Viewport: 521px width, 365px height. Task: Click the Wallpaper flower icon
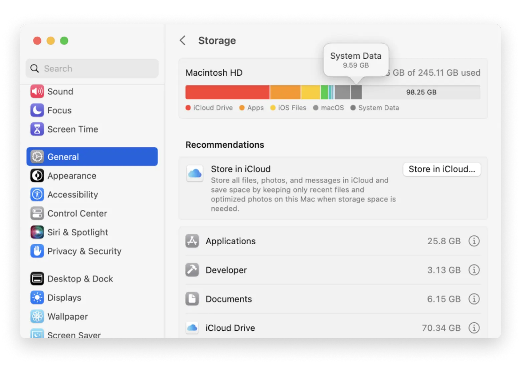(x=37, y=316)
